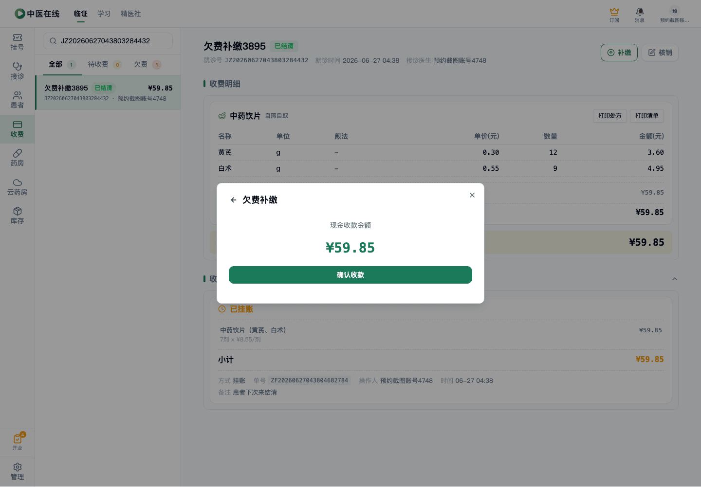The height and width of the screenshot is (487, 701).
Task: Open 云药房 in sidebar
Action: (18, 187)
